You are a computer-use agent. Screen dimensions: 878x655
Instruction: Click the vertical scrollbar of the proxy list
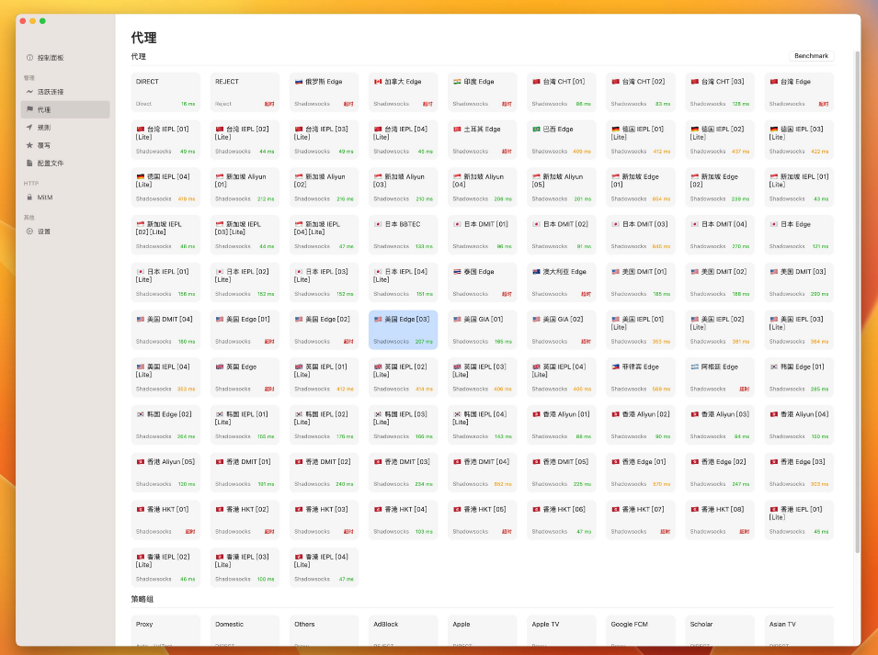857,302
